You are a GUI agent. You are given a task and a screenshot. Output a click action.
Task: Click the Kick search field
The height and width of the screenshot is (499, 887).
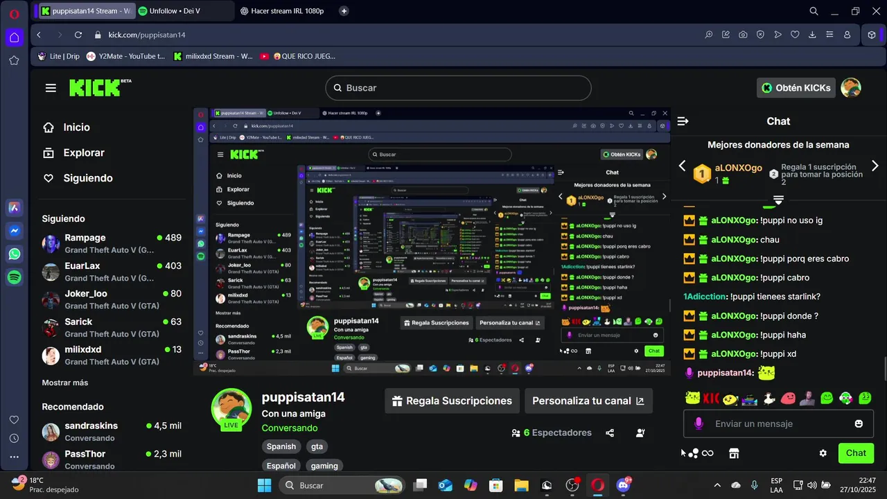point(458,88)
